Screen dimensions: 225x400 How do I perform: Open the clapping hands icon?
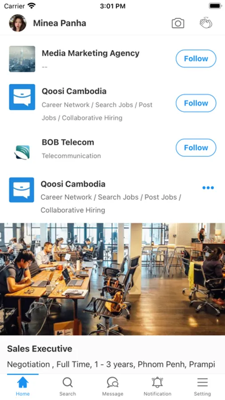205,23
